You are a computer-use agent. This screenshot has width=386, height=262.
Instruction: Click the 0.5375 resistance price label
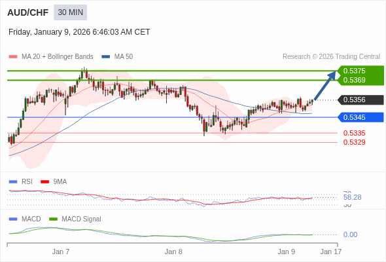click(354, 71)
